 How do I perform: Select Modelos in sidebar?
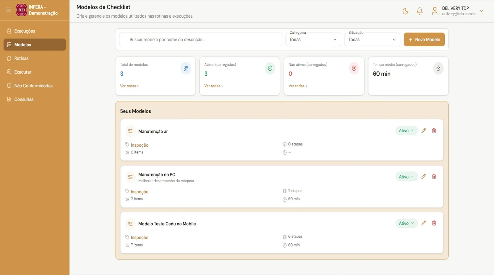(35, 45)
